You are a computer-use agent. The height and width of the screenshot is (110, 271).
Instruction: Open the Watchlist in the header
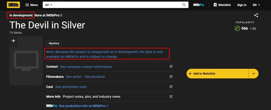(x=222, y=5)
